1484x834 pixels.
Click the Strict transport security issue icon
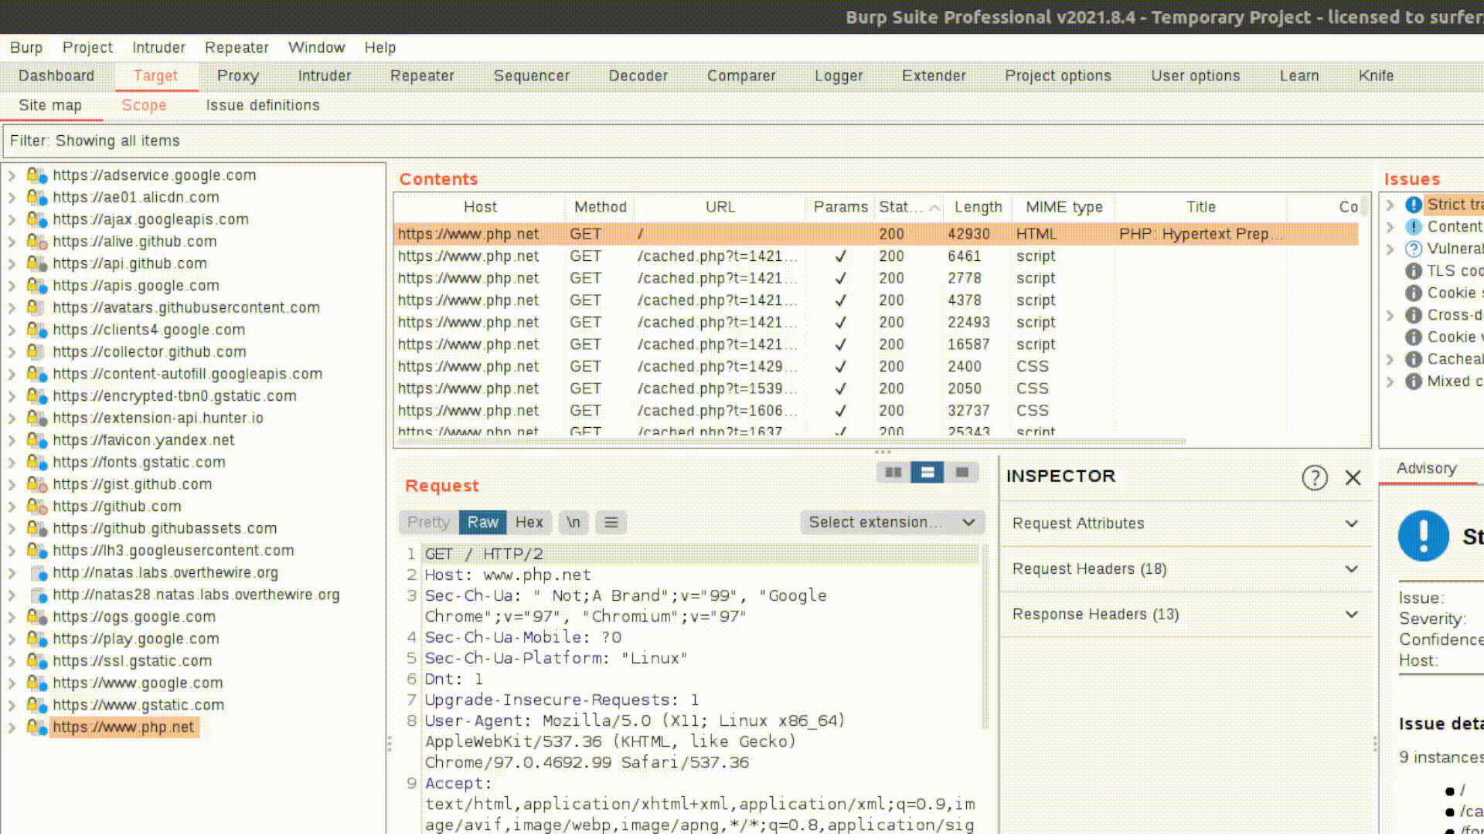[1413, 205]
